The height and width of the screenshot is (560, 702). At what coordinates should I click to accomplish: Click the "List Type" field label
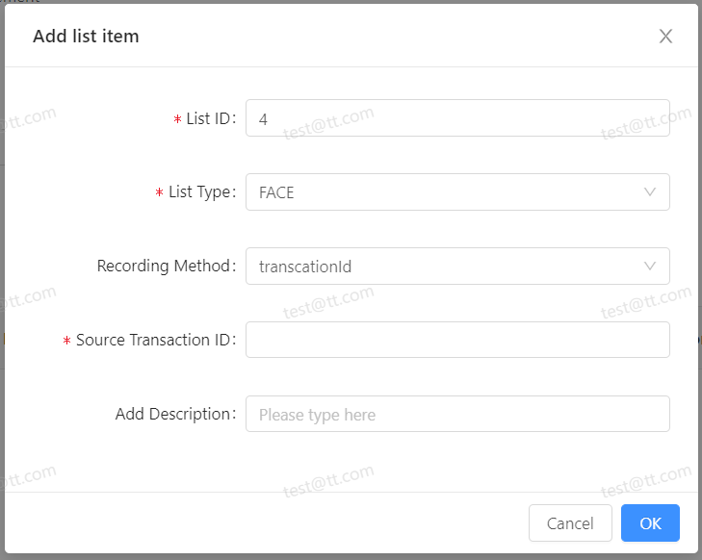coord(199,192)
